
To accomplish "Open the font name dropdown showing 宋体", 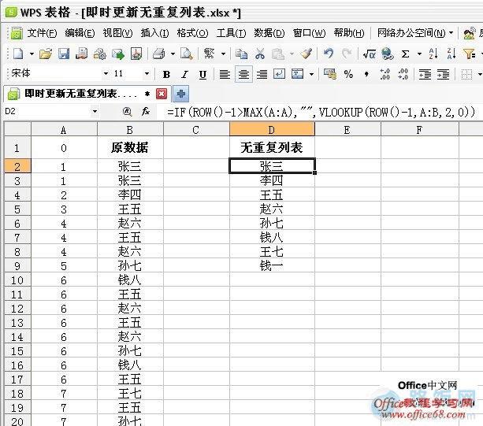I will click(x=106, y=73).
